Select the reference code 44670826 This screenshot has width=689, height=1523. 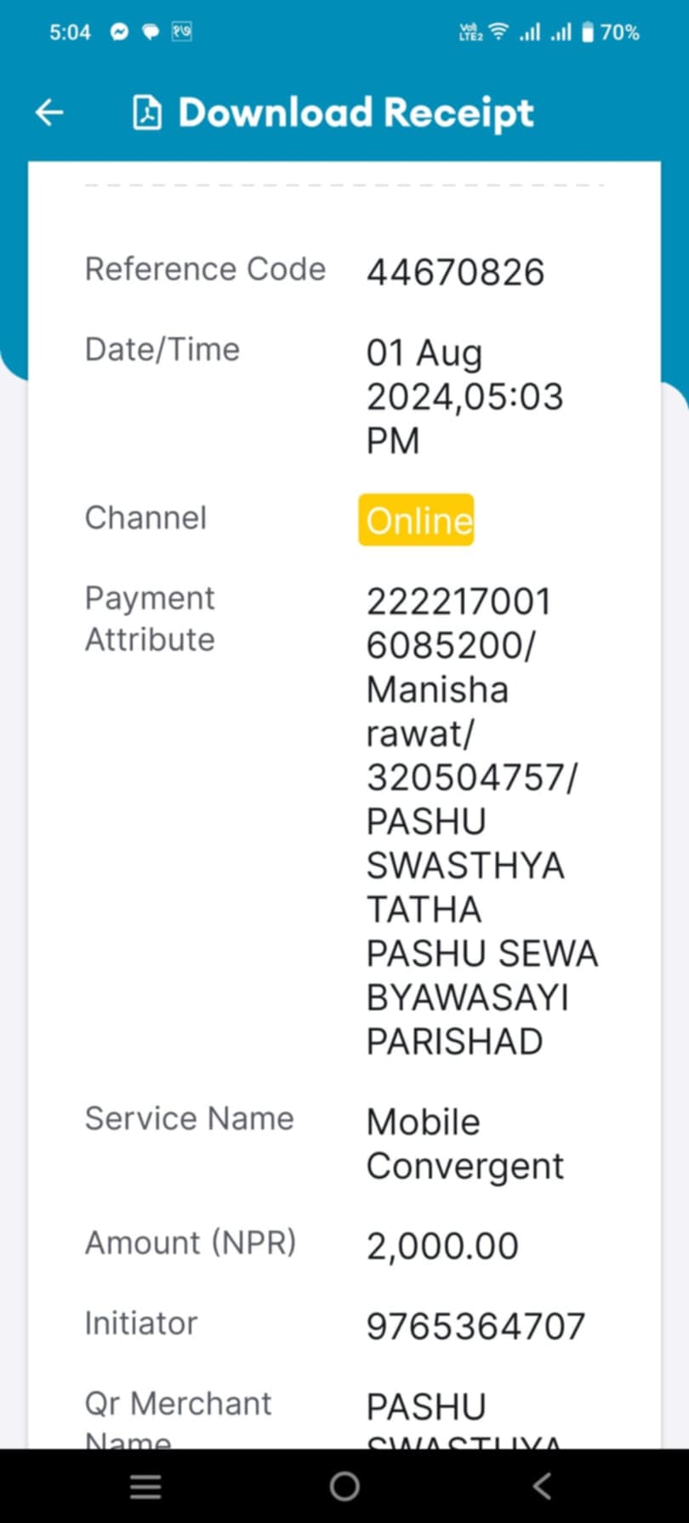pyautogui.click(x=455, y=272)
